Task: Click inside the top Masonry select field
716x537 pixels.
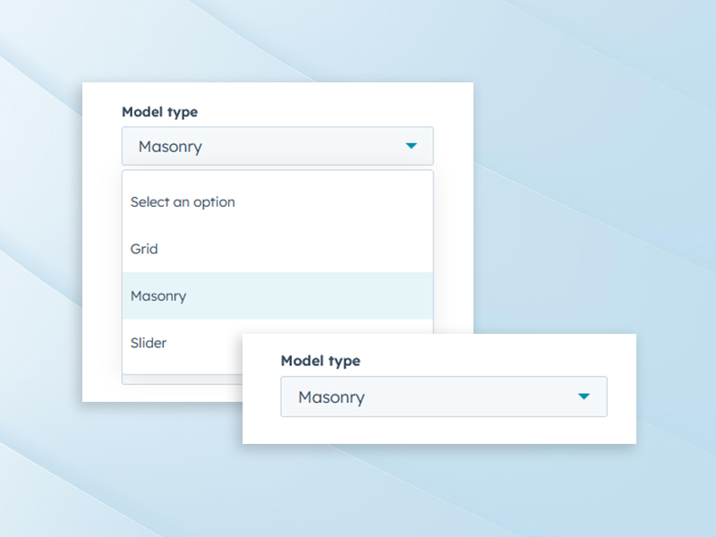Action: (x=277, y=145)
